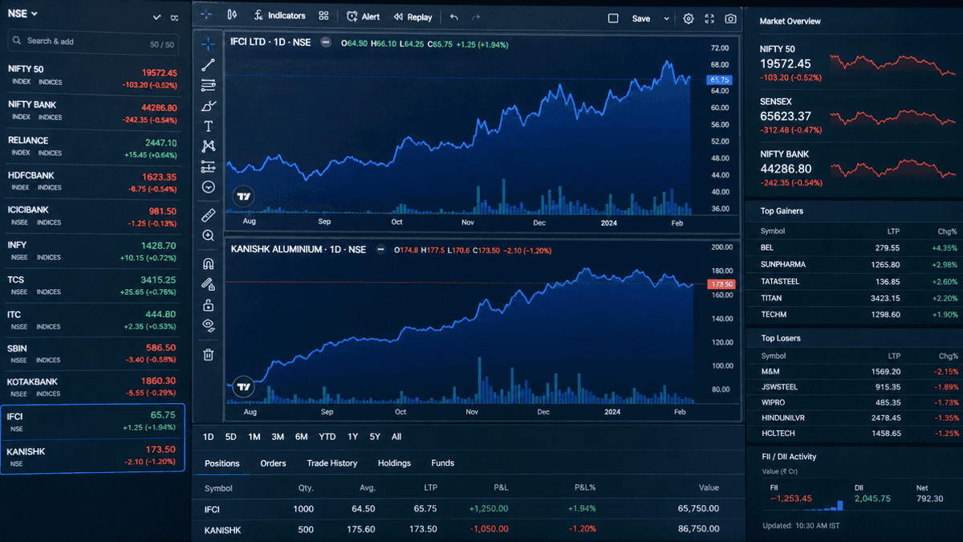This screenshot has height=542, width=963.
Task: Select the ruler measure tool
Action: click(x=208, y=215)
